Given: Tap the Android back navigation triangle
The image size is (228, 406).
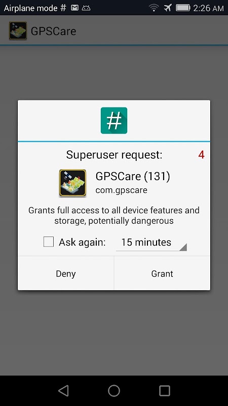Looking at the screenshot, I should [64, 390].
